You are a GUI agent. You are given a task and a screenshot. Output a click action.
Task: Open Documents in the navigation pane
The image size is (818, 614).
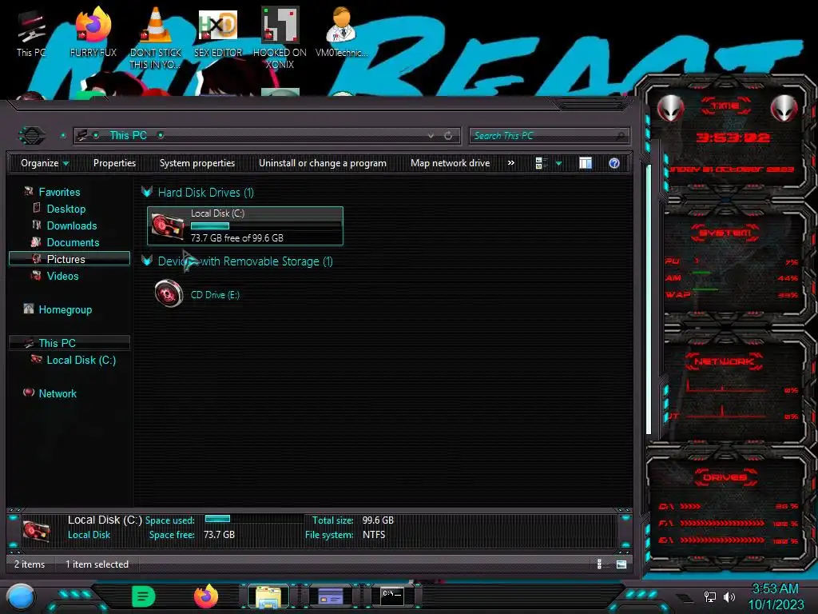click(73, 242)
